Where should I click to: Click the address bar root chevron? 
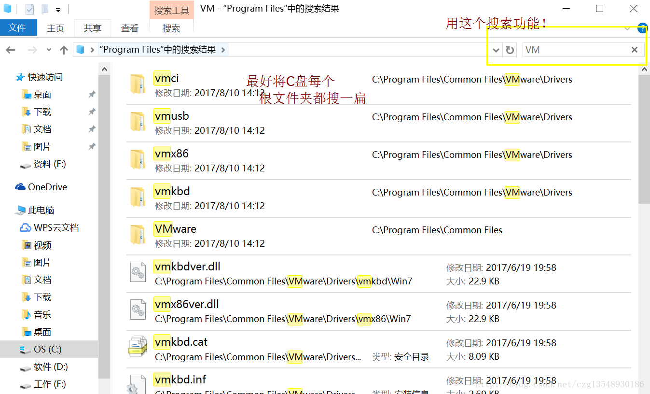point(92,50)
